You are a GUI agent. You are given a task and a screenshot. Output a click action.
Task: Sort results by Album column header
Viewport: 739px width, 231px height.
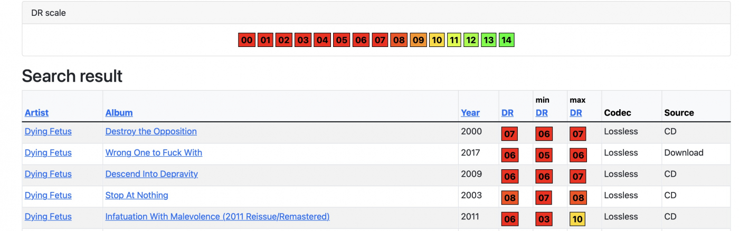pos(119,112)
